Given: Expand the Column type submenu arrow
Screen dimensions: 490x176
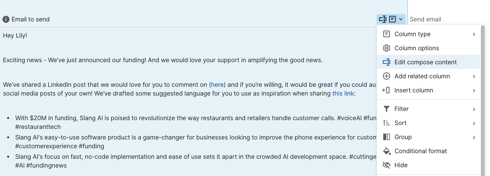Looking at the screenshot, I should [x=474, y=34].
